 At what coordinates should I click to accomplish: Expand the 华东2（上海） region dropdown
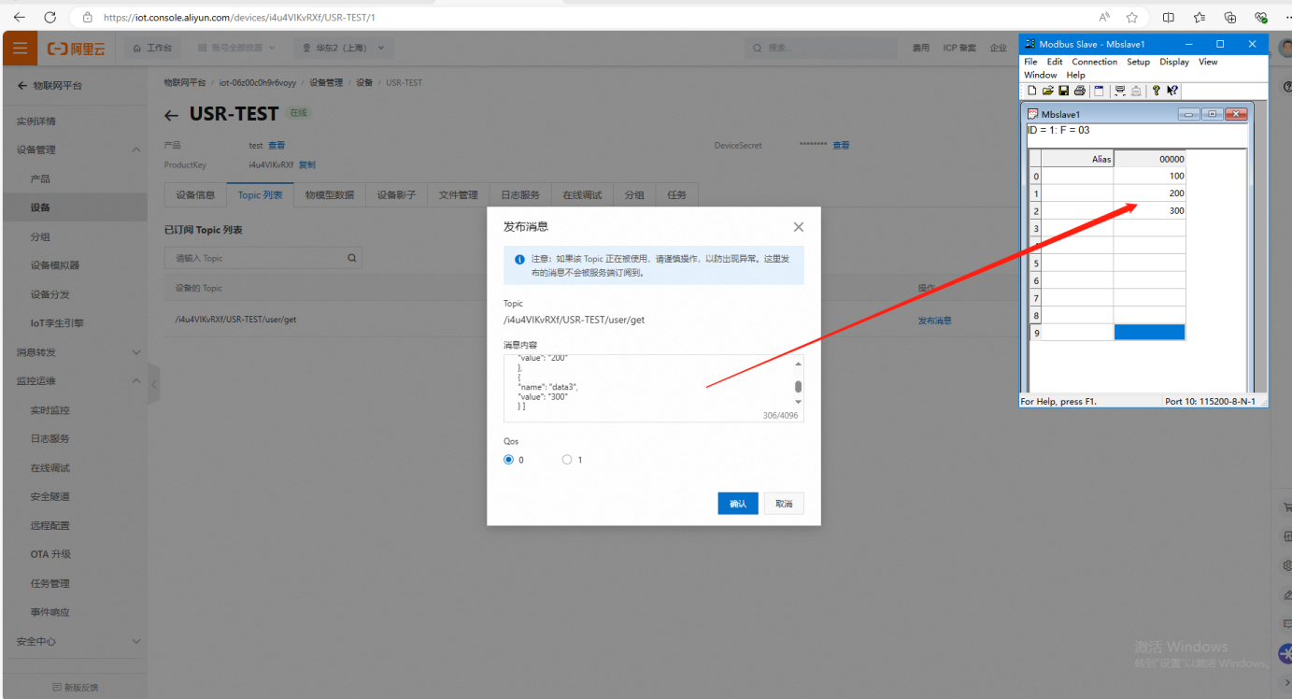[343, 48]
